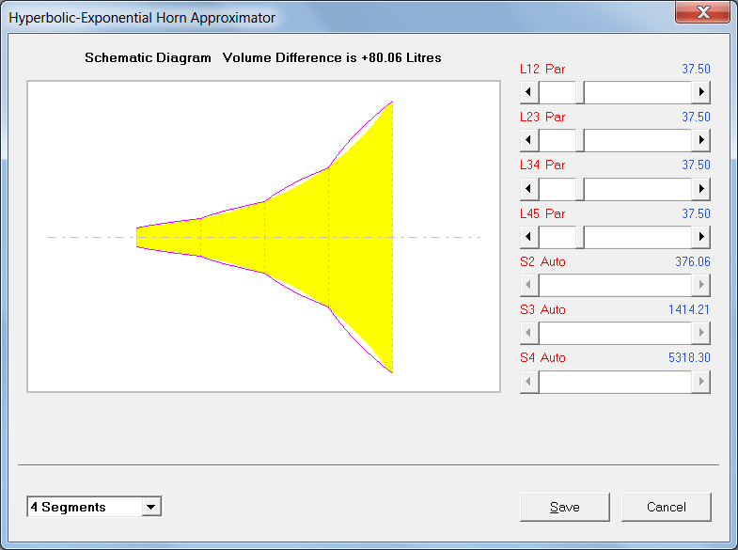Increase L45 Par with right arrow
Viewport: 738px width, 550px height.
(x=700, y=237)
